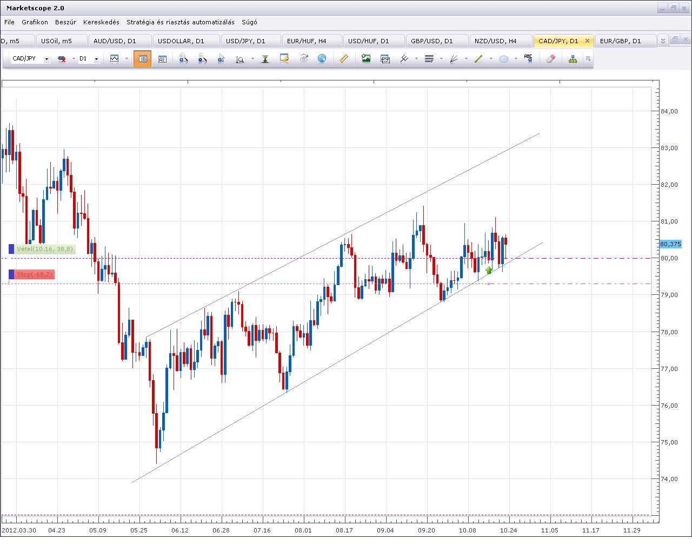Toggle the ask price chart button

pos(162,59)
